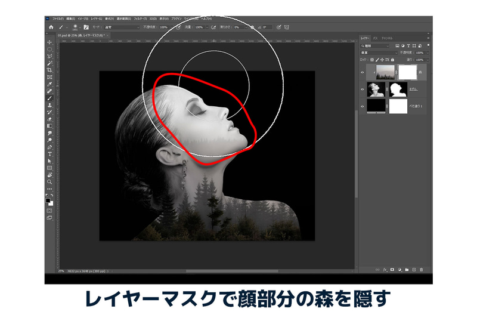Screen dimensions: 477x318
Task: Toggle type layers filter in Layers panel
Action: point(408,46)
